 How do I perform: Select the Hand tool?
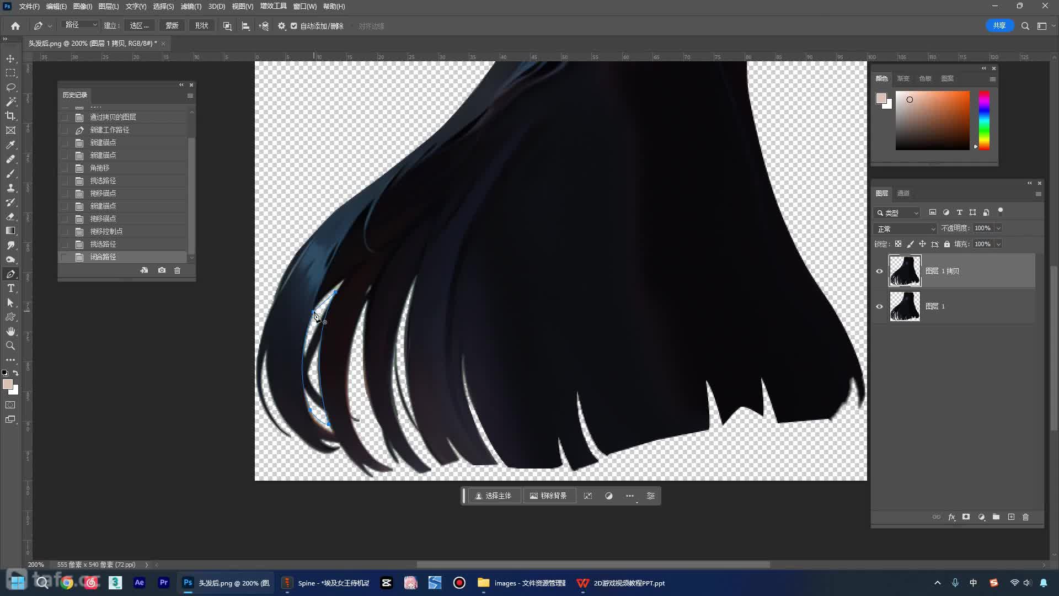coord(10,331)
